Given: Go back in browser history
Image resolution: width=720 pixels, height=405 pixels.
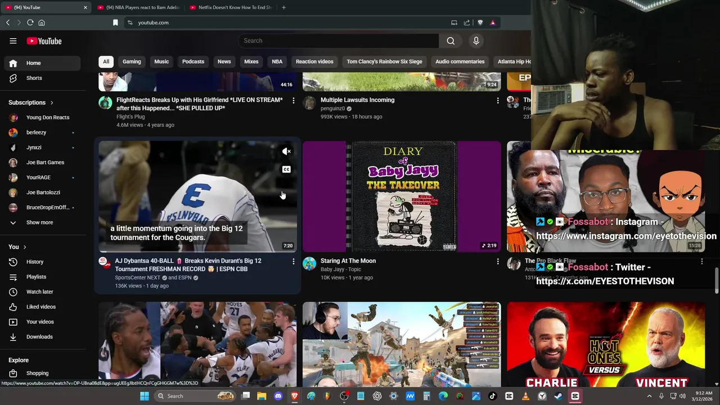Looking at the screenshot, I should pos(8,22).
